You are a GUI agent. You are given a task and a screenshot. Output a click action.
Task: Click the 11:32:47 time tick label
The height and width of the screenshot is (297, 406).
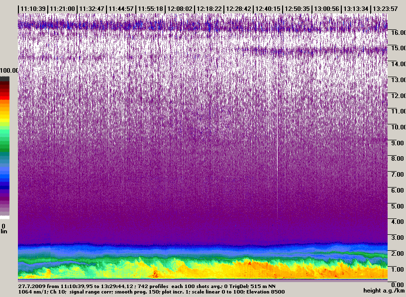pyautogui.click(x=92, y=9)
